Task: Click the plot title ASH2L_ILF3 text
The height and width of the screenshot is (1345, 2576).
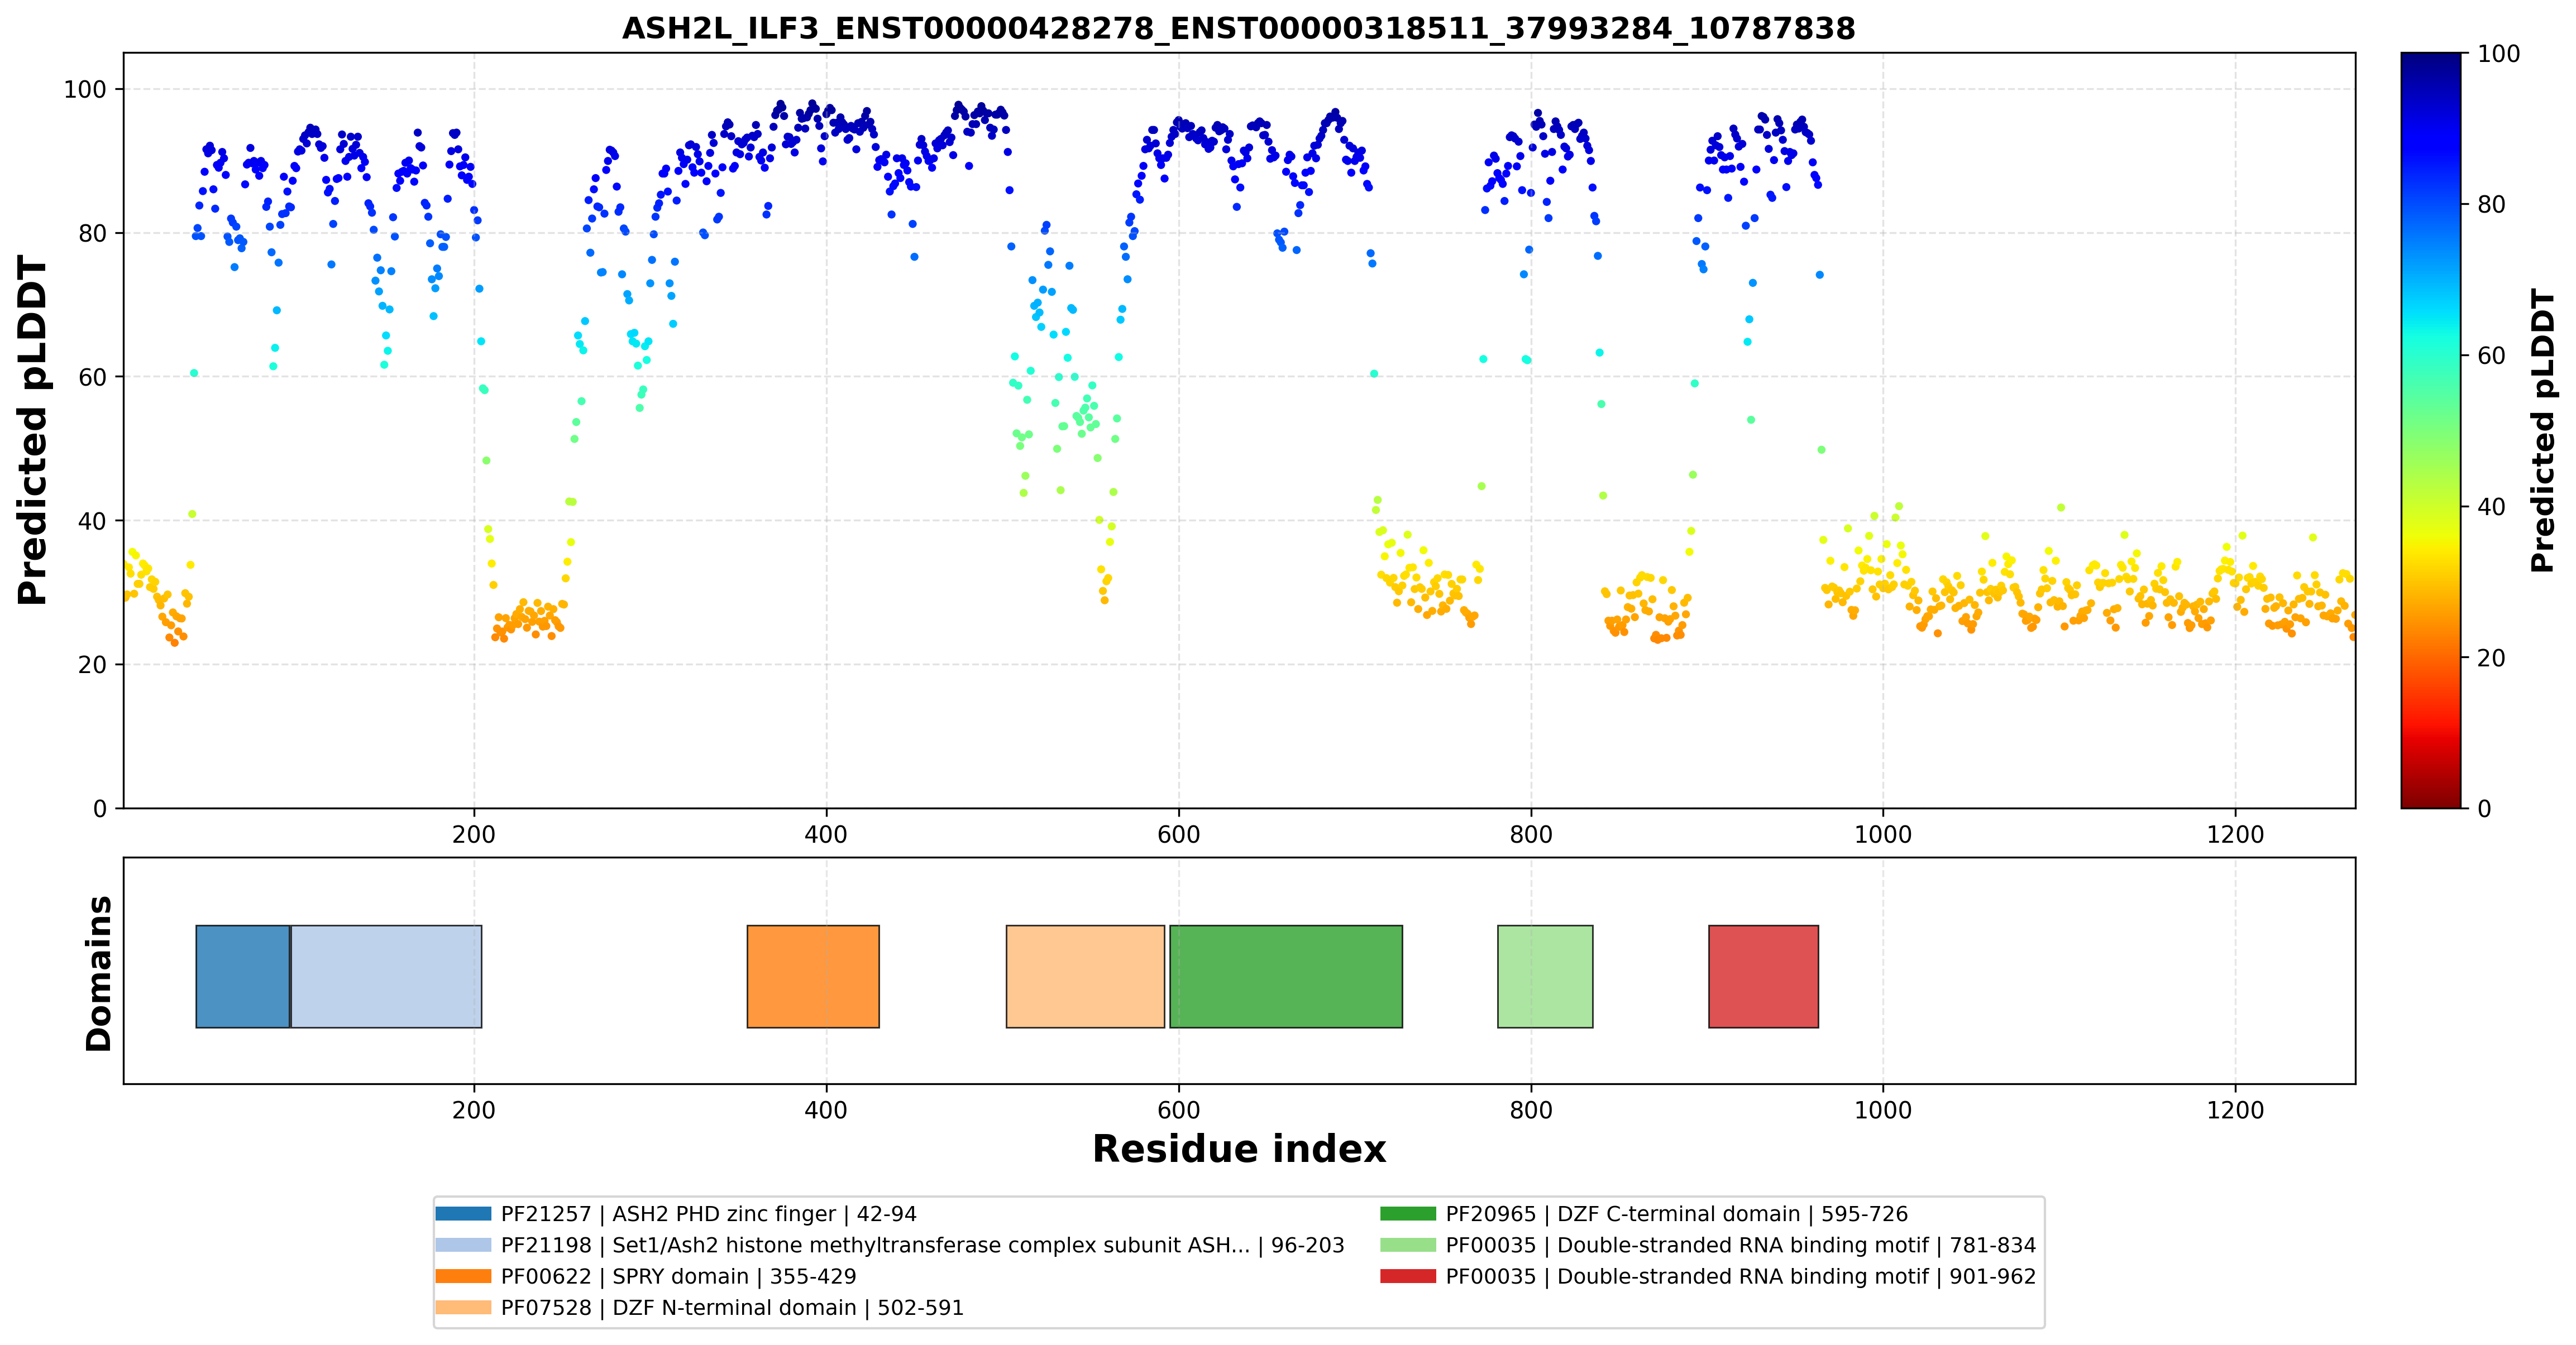Action: click(1238, 28)
